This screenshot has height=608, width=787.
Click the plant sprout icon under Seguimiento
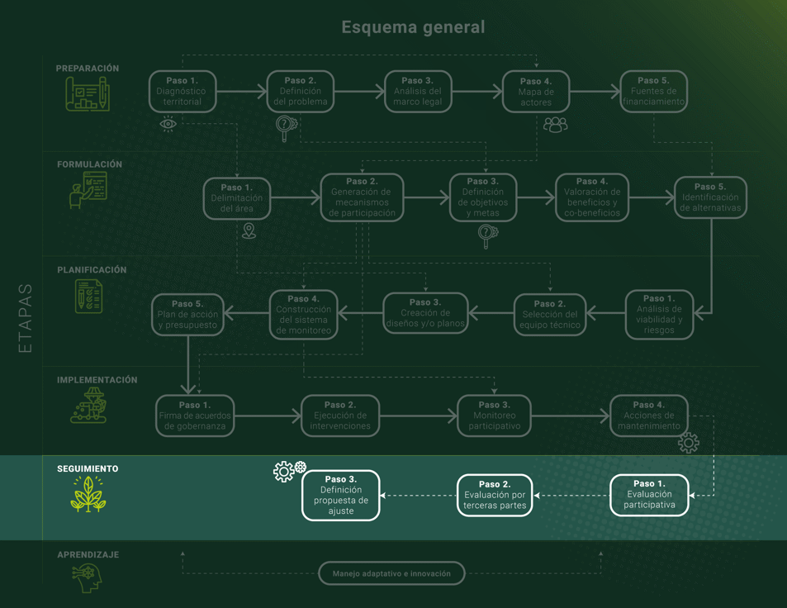(88, 495)
